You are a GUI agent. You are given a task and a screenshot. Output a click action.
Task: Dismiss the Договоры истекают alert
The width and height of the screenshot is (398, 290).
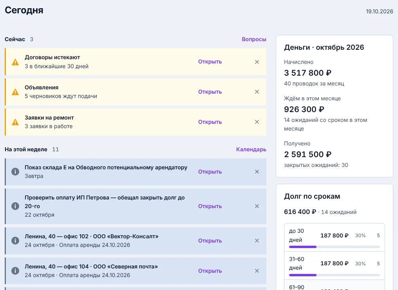(257, 62)
